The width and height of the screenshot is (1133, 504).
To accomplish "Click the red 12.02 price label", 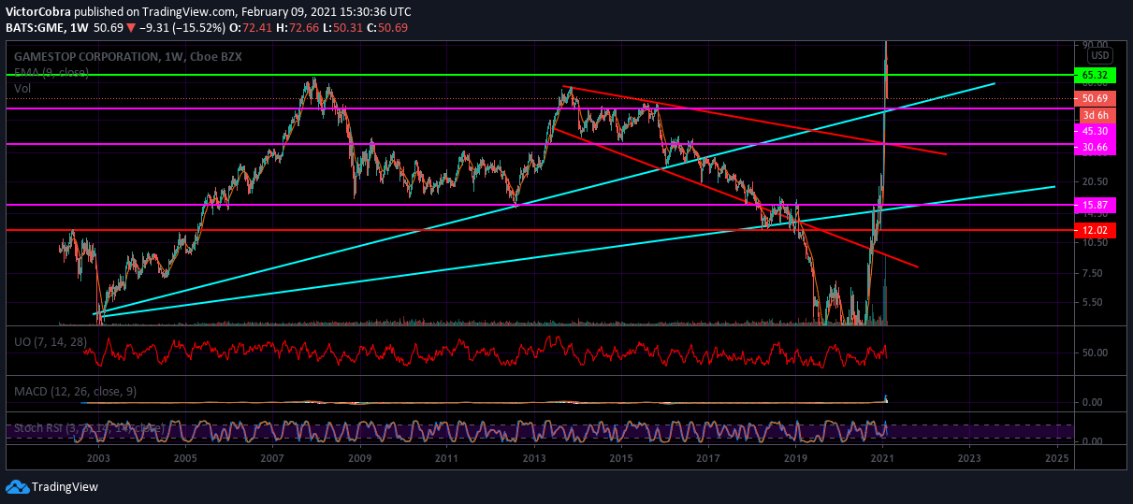I will [x=1095, y=229].
